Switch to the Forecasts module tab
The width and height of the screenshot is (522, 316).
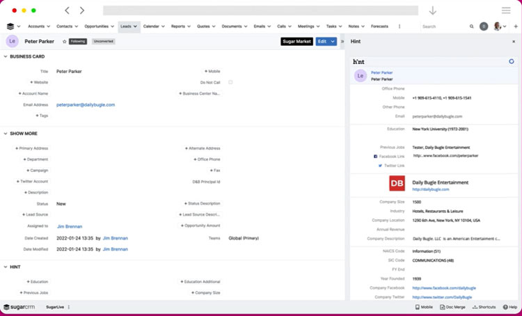tap(380, 26)
